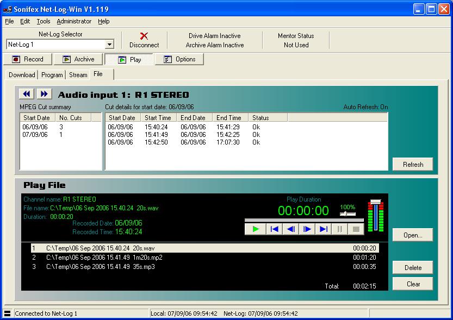Click the Play Duration 00:00:00 counter
The height and width of the screenshot is (320, 453).
pos(303,210)
